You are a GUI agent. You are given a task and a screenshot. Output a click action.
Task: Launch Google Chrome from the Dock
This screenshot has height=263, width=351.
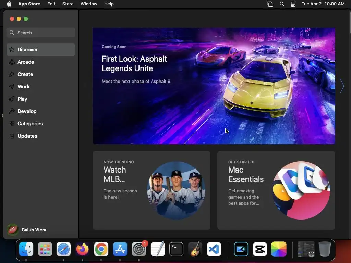(101, 249)
